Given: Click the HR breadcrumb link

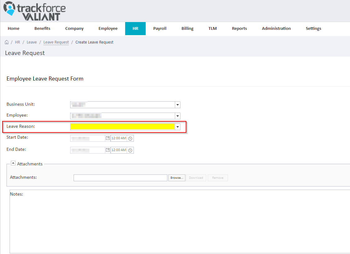Looking at the screenshot, I should (17, 42).
